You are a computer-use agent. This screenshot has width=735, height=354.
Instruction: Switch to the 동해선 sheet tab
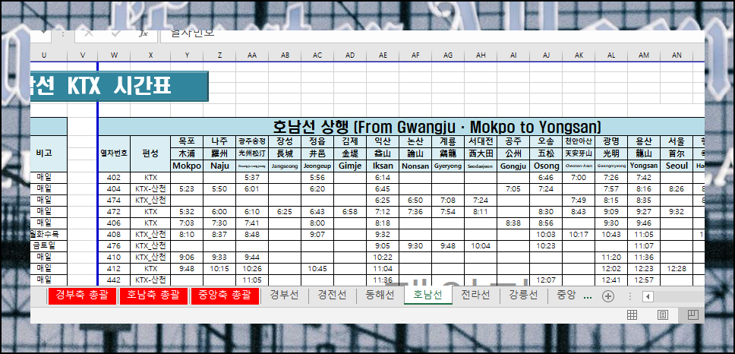click(x=380, y=296)
